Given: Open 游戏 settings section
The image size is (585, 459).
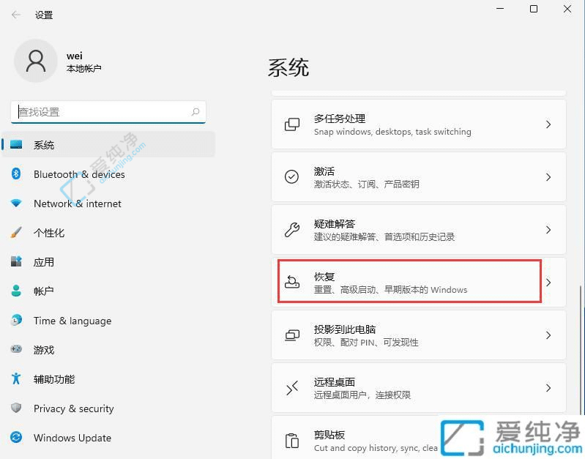Looking at the screenshot, I should (x=108, y=350).
